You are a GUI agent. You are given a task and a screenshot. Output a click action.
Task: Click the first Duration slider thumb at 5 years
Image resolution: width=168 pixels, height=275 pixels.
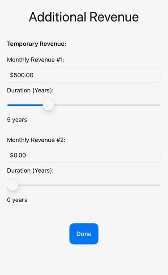coord(48,105)
